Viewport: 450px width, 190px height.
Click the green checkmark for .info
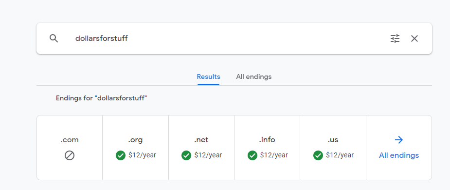tap(252, 155)
